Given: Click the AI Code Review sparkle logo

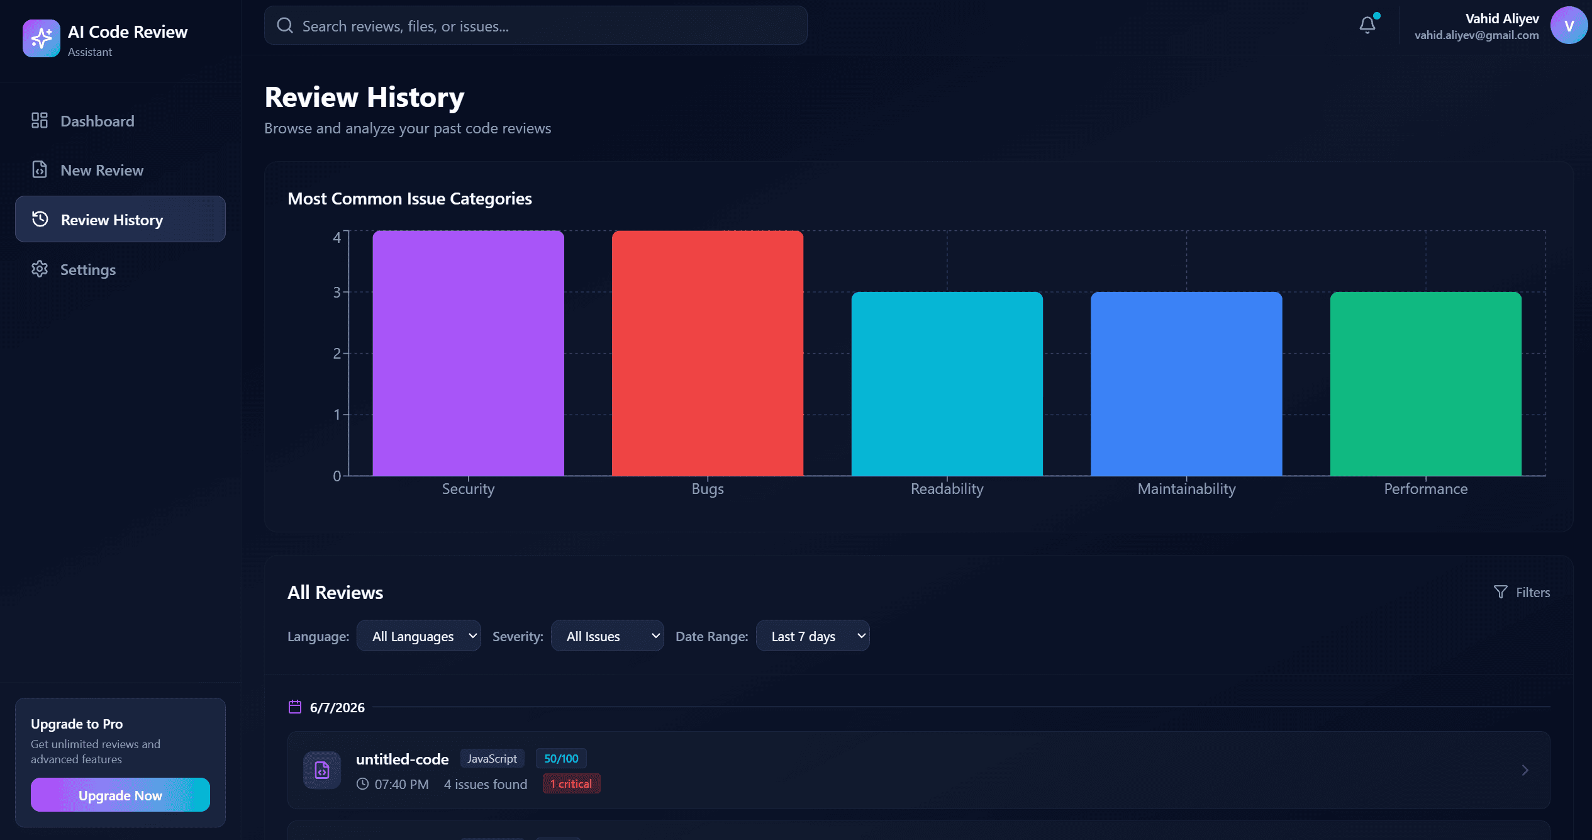Looking at the screenshot, I should click(x=42, y=38).
